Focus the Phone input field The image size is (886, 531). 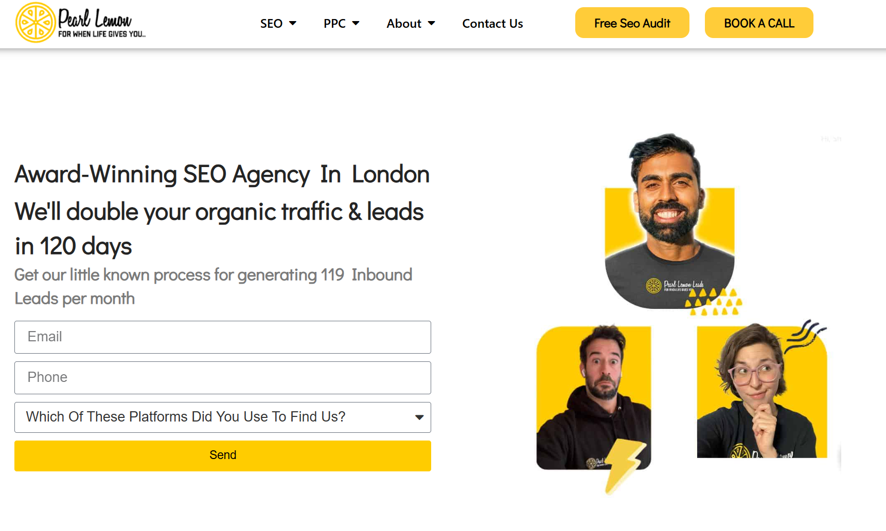coord(223,378)
